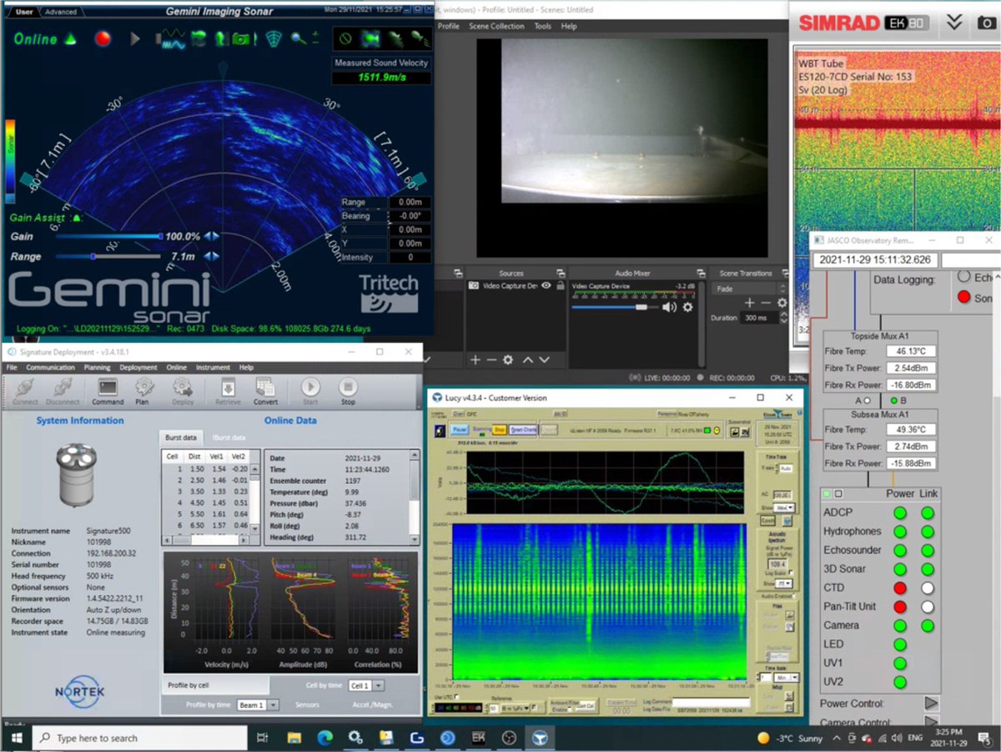
Task: Open the Tools menu in OBS
Action: [x=542, y=26]
